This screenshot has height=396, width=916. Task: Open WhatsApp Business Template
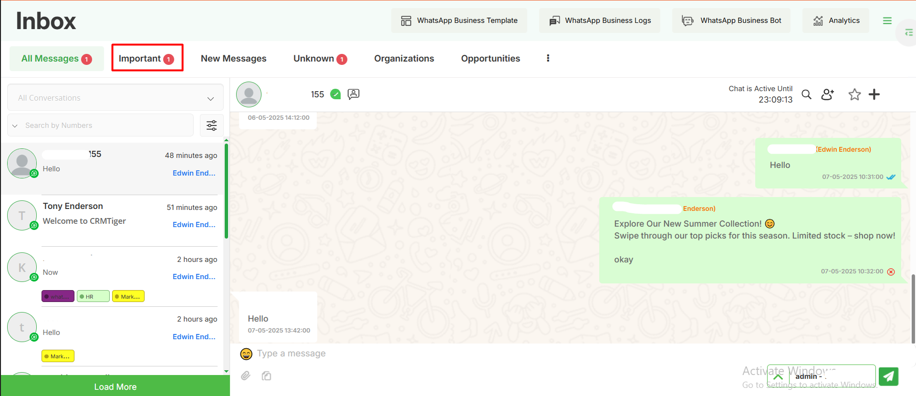(459, 21)
